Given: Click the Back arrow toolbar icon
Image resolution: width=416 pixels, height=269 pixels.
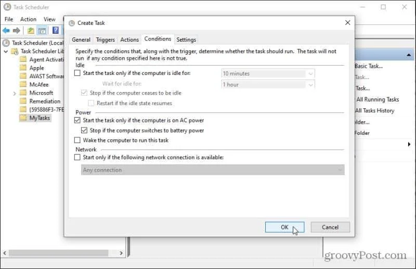Looking at the screenshot, I should point(6,31).
